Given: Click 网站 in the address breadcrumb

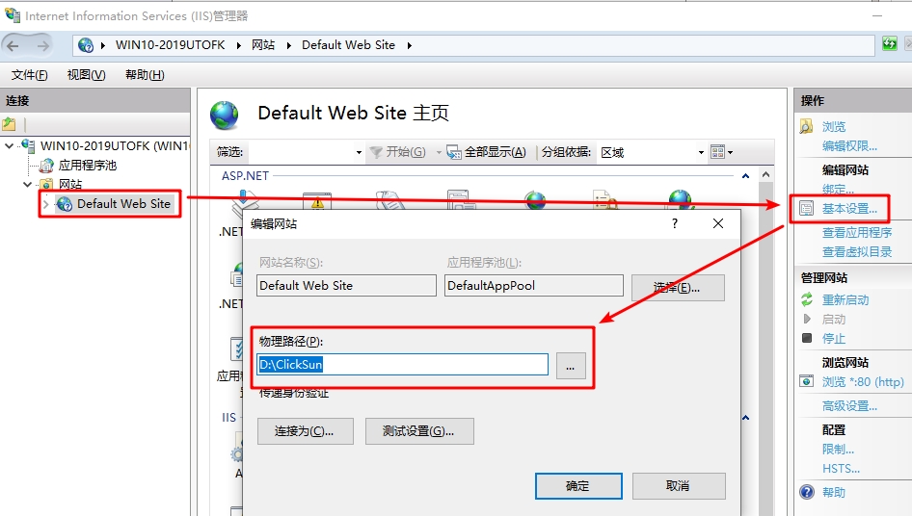Looking at the screenshot, I should (x=263, y=44).
